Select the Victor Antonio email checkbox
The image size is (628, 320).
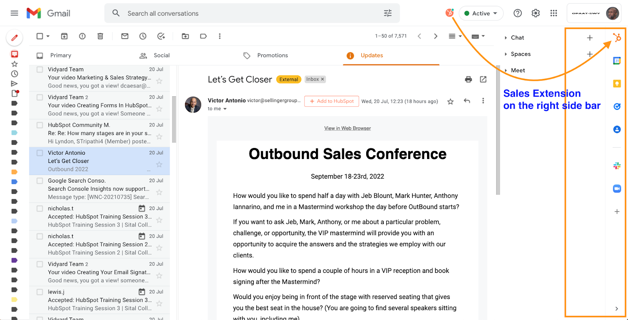(x=40, y=153)
